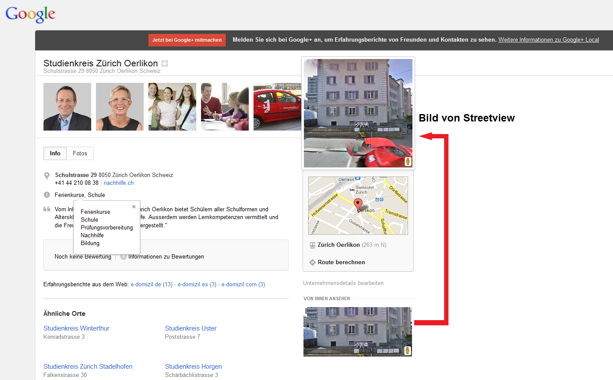This screenshot has height=380, width=613.
Task: Click Ferienkurse in the categories popup
Action: pyautogui.click(x=96, y=212)
